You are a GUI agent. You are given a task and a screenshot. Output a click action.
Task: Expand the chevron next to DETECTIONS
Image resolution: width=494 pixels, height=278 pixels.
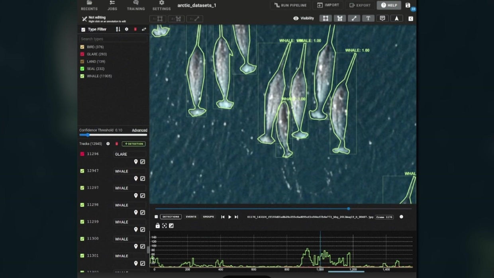156,217
